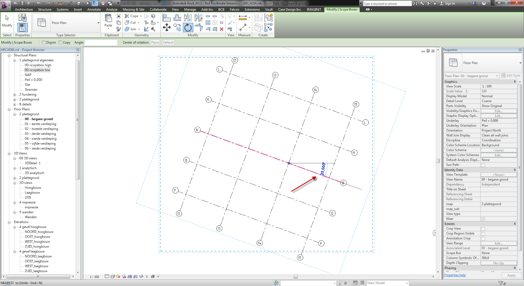Select the Array tool icon
This screenshot has height=286, width=524.
click(208, 23)
